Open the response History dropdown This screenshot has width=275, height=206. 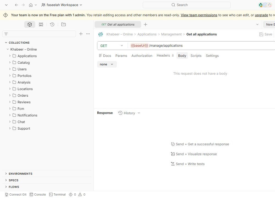click(129, 113)
